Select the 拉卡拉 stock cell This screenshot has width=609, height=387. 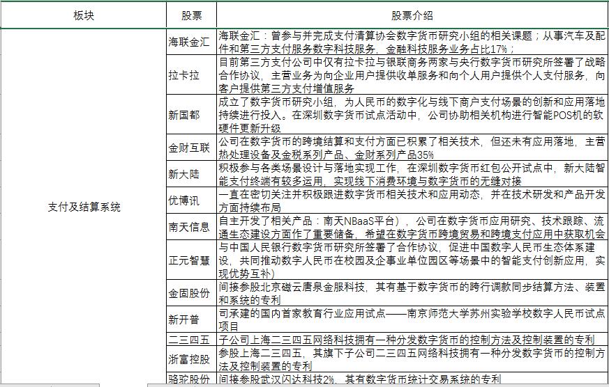pos(191,74)
